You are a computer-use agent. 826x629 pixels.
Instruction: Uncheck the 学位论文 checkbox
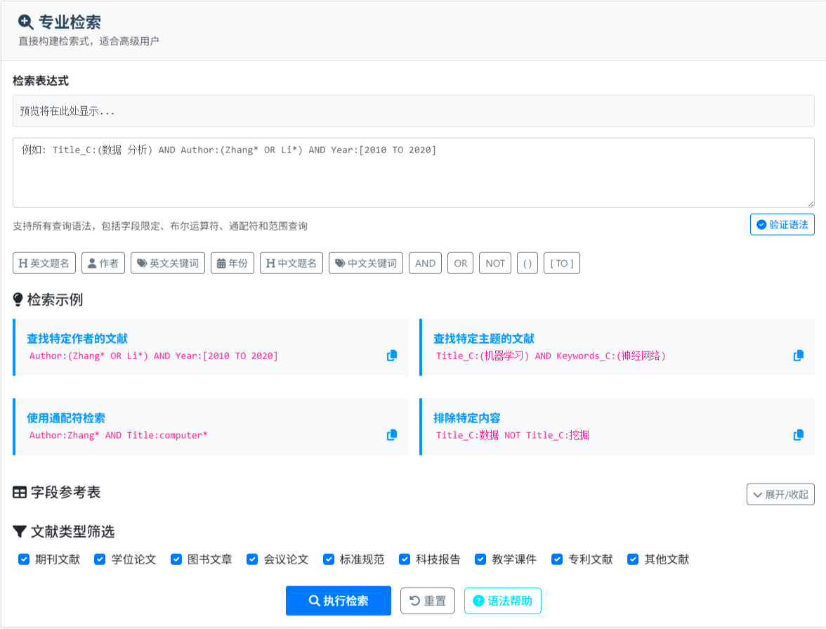coord(100,559)
